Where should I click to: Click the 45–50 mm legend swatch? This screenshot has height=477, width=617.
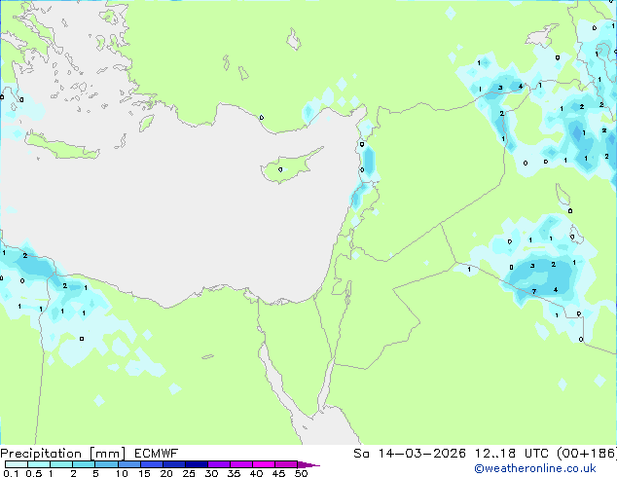pos(286,464)
